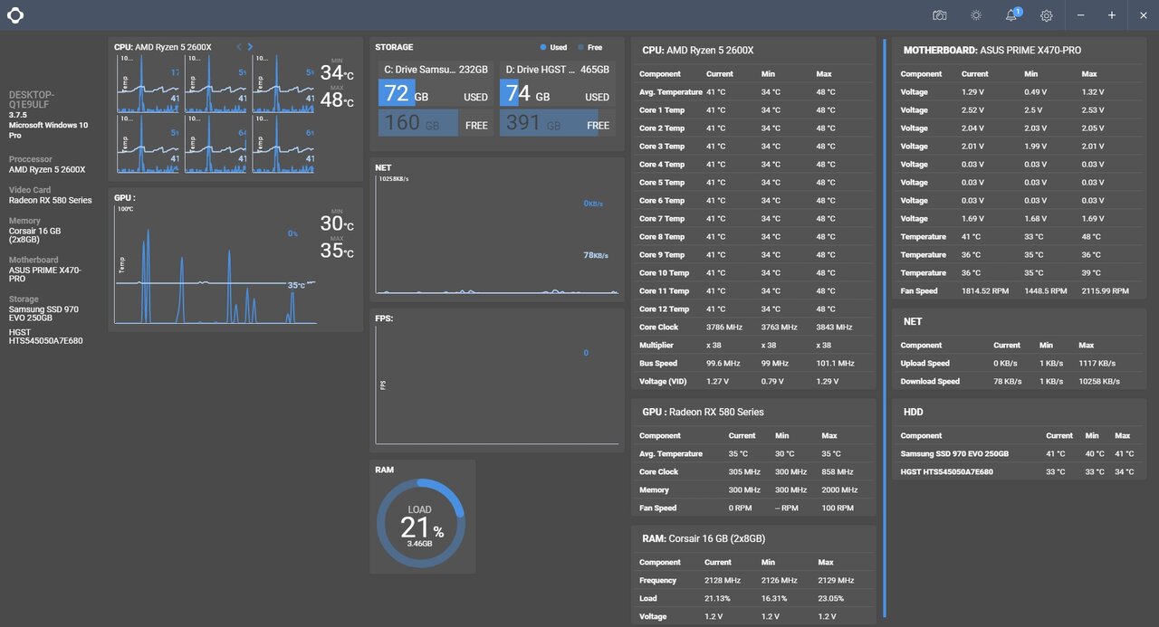Click the Storage label in sidebar

[x=24, y=299]
